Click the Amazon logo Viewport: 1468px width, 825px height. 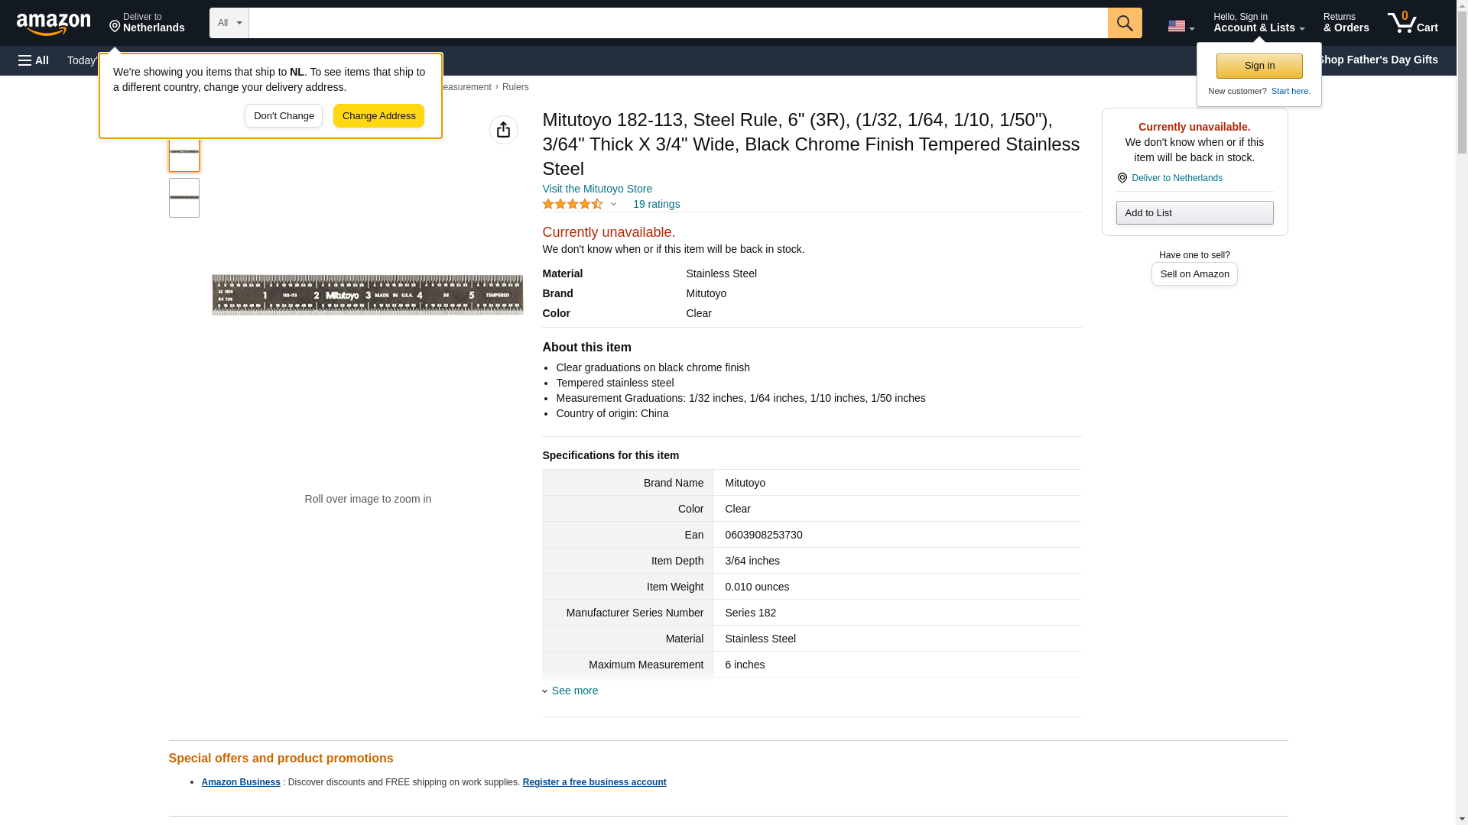(x=54, y=24)
